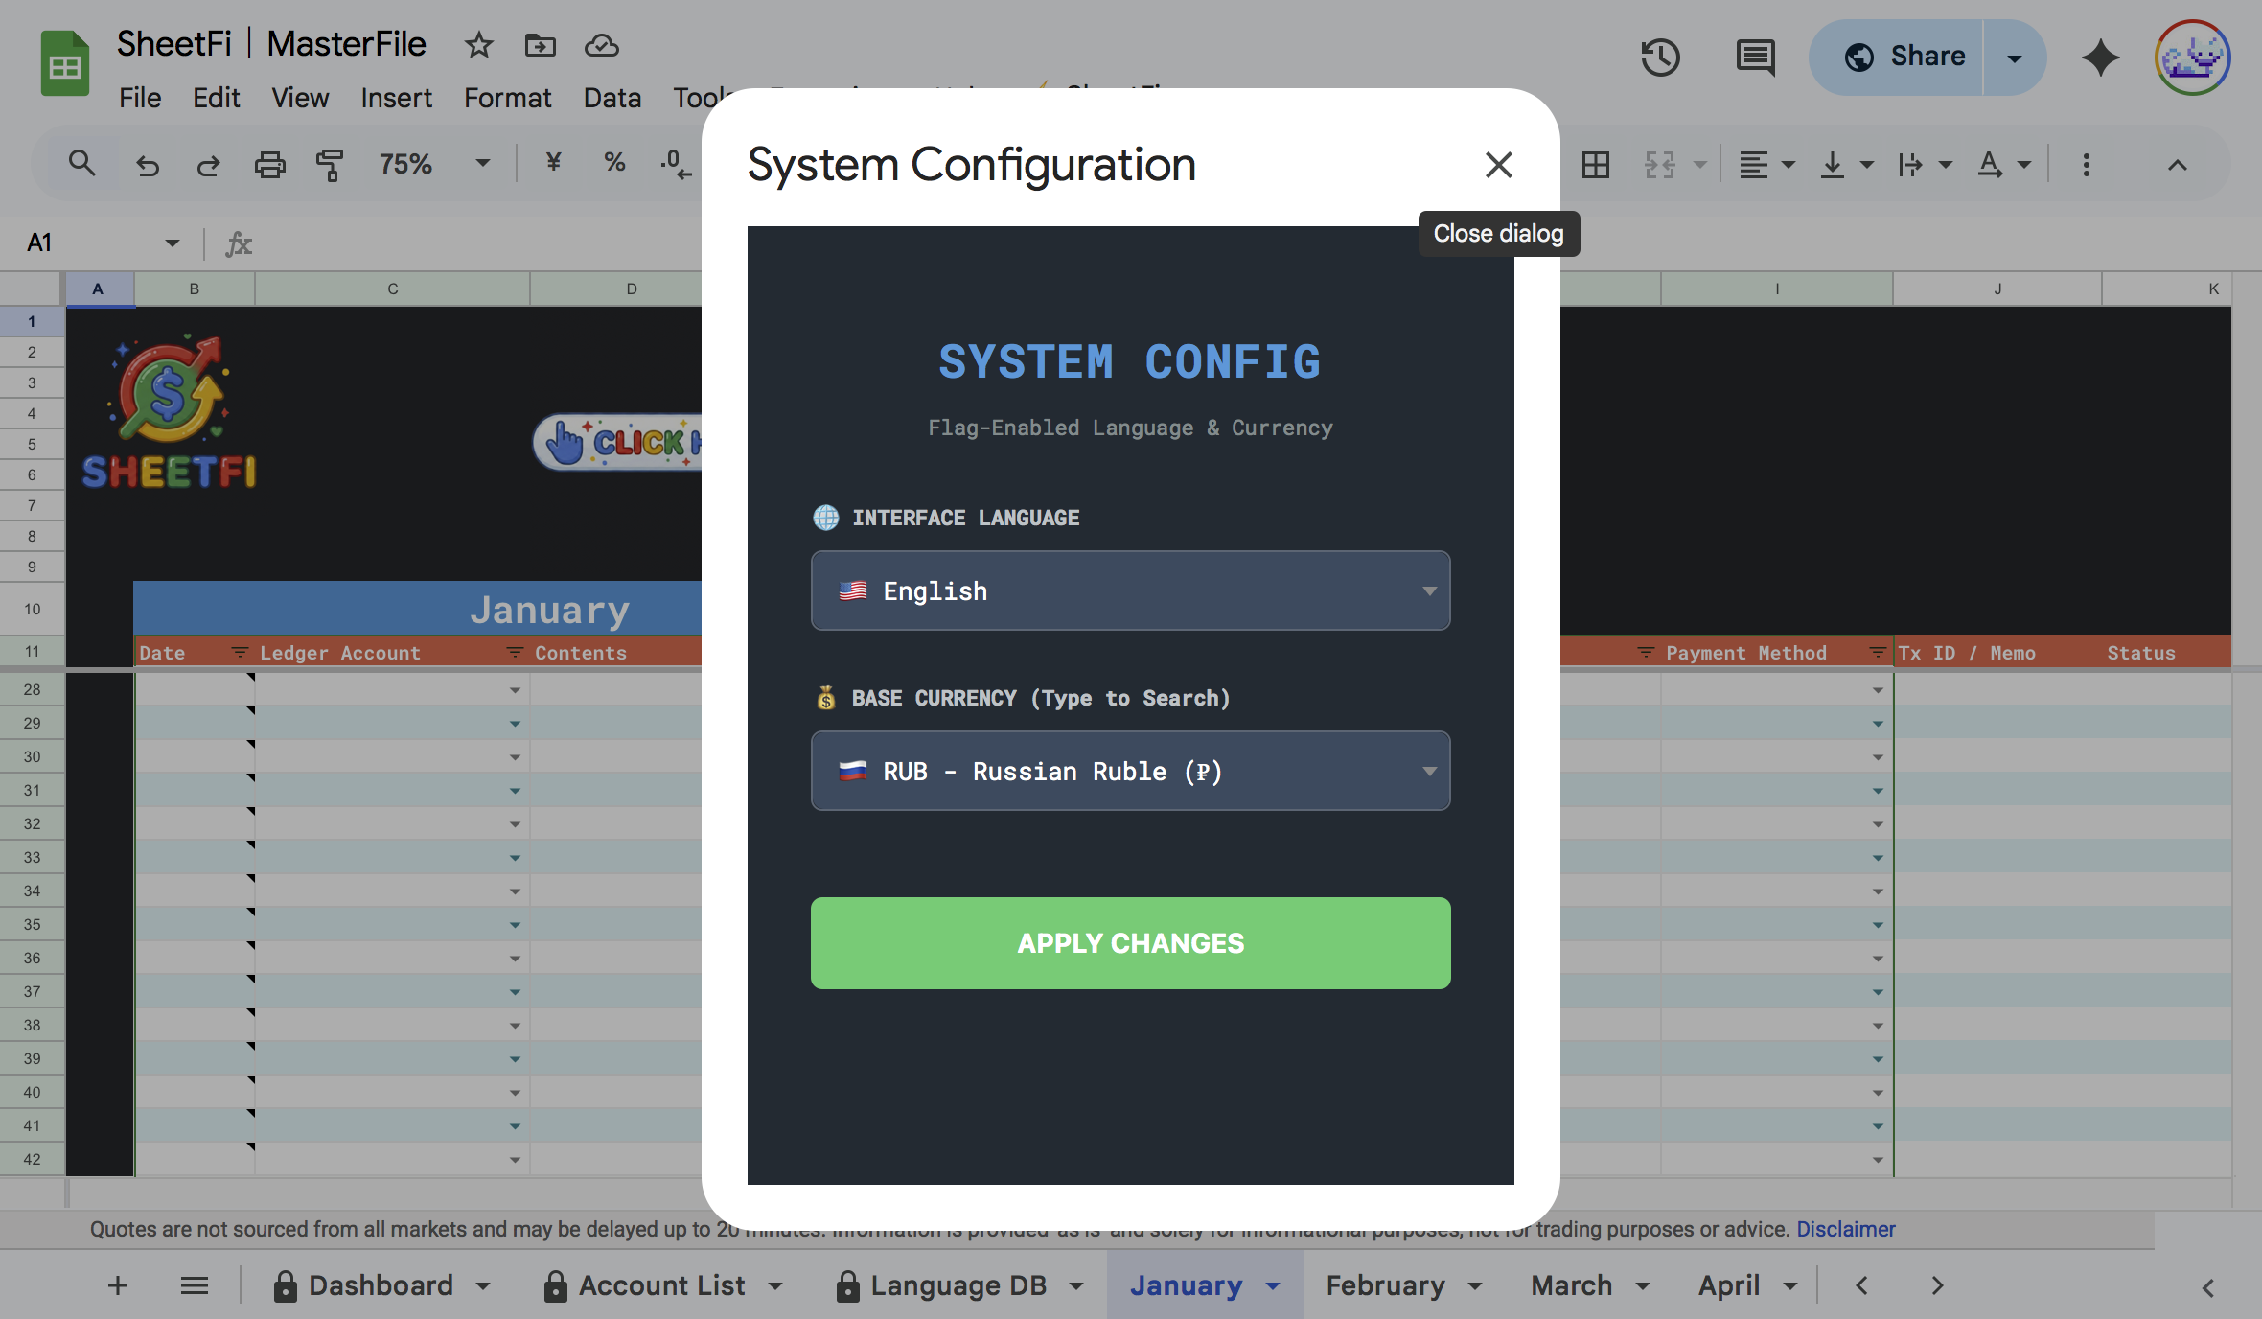This screenshot has height=1319, width=2262.
Task: Select the paint format tool
Action: [x=329, y=165]
